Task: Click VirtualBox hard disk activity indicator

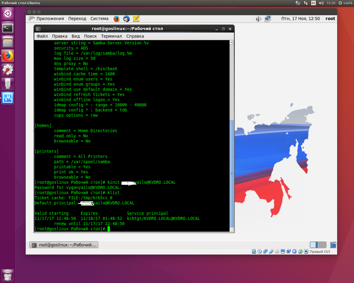Action: (254, 251)
